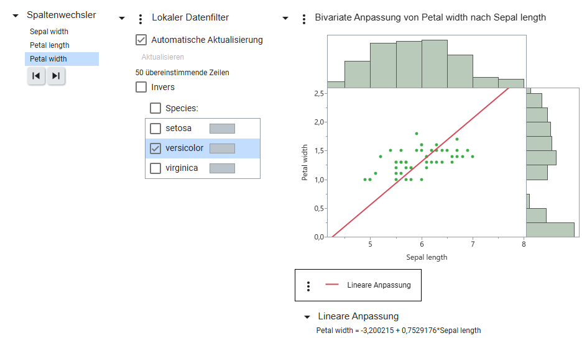Go to next column in Spaltenwechsler
Viewport: 587px width, 338px height.
pos(56,76)
